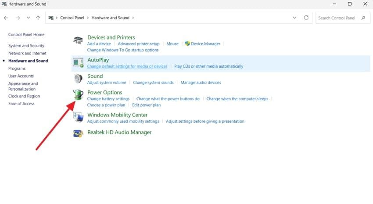Click Play CDs or other media automatically
Image resolution: width=373 pixels, height=204 pixels.
click(208, 66)
